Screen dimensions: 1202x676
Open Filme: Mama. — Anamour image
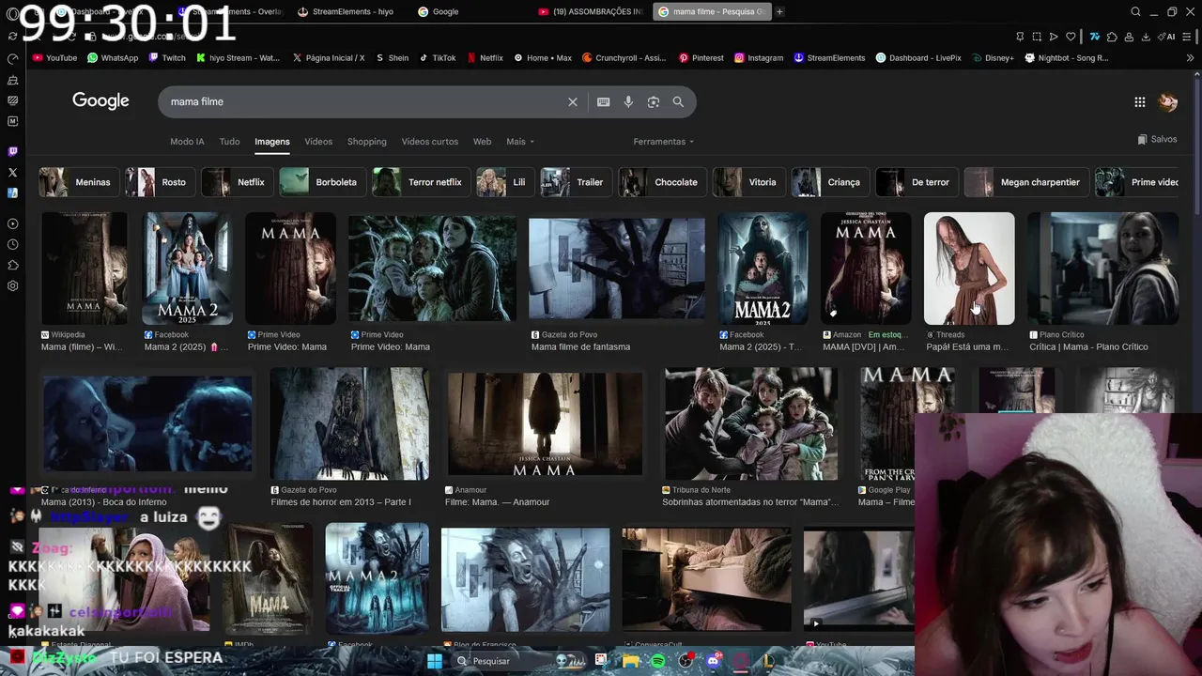tap(546, 423)
